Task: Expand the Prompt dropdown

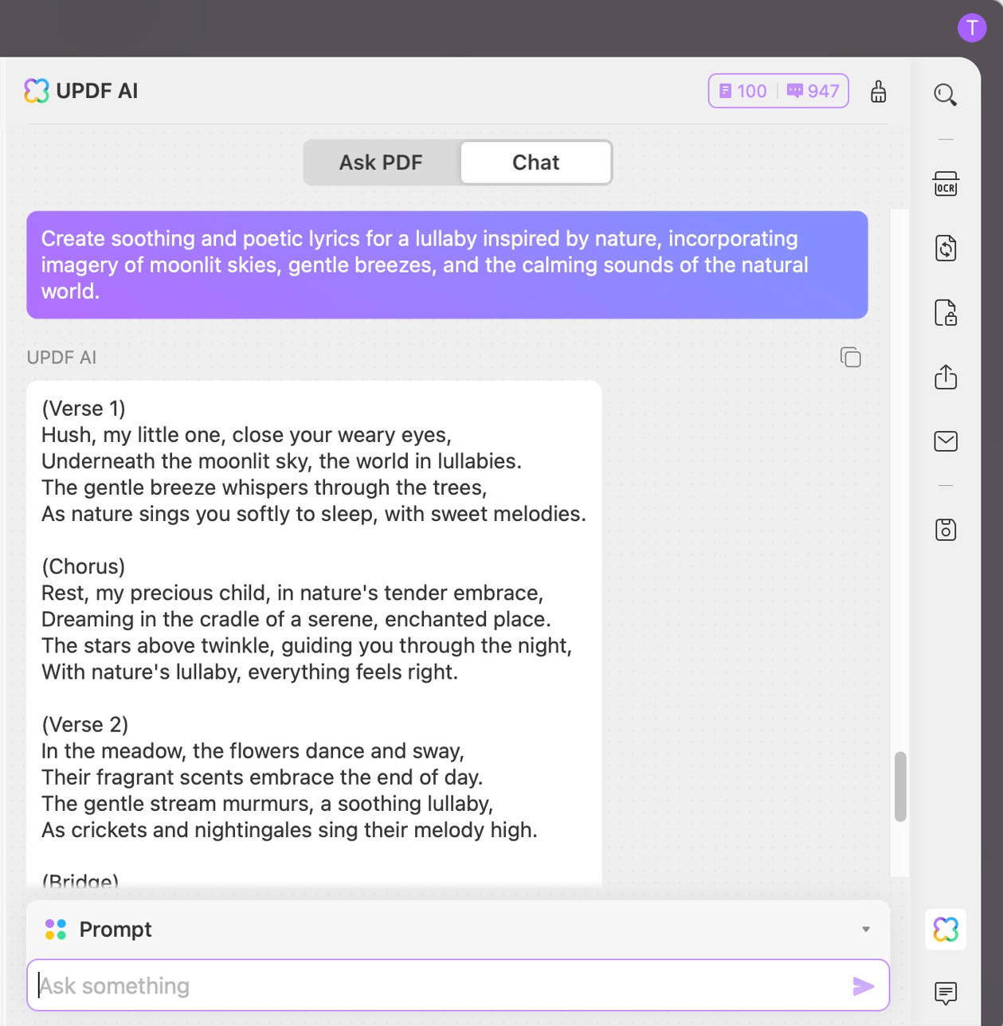Action: [x=867, y=929]
